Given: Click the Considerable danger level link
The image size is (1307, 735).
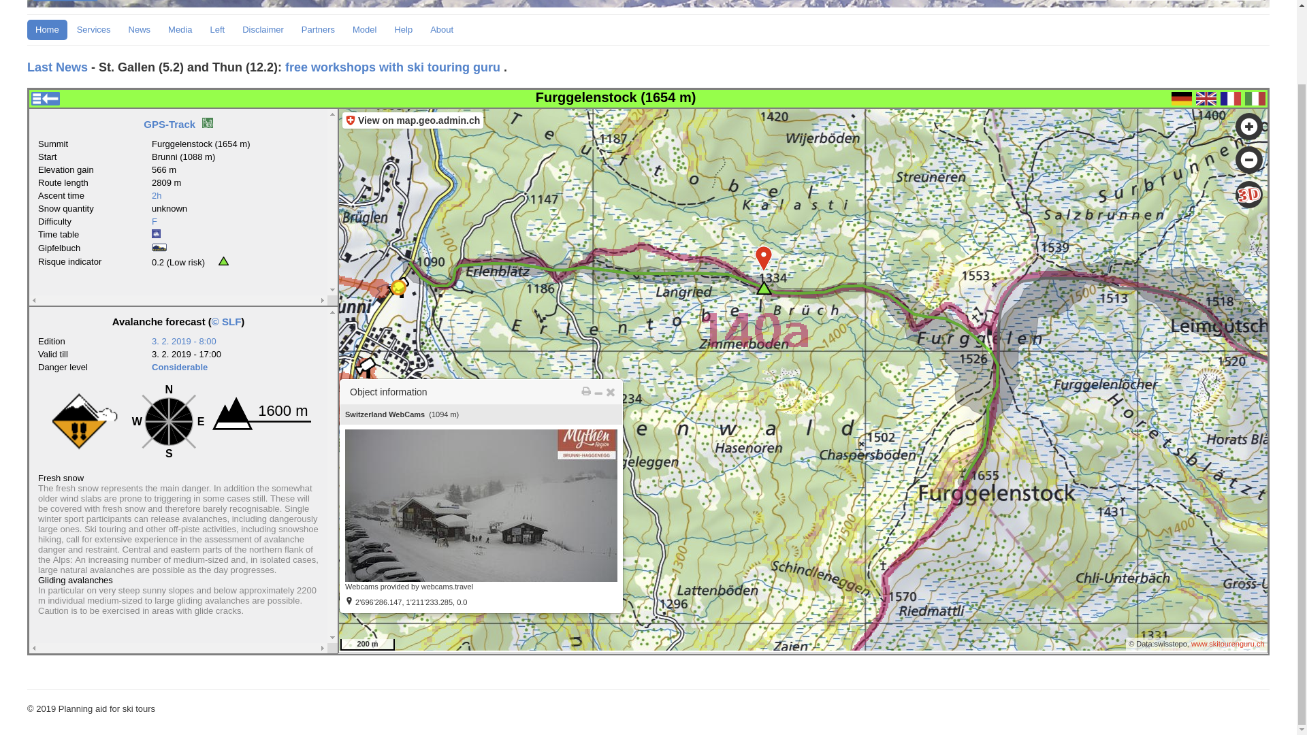Looking at the screenshot, I should click(x=180, y=367).
